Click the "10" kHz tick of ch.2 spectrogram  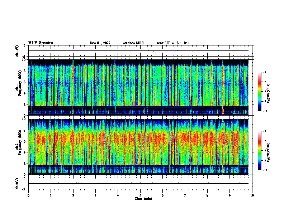pyautogui.click(x=24, y=119)
